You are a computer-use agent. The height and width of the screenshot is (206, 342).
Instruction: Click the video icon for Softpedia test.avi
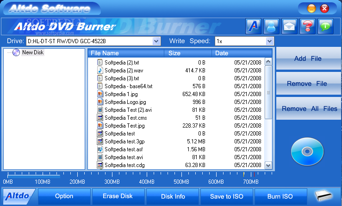pyautogui.click(x=99, y=157)
